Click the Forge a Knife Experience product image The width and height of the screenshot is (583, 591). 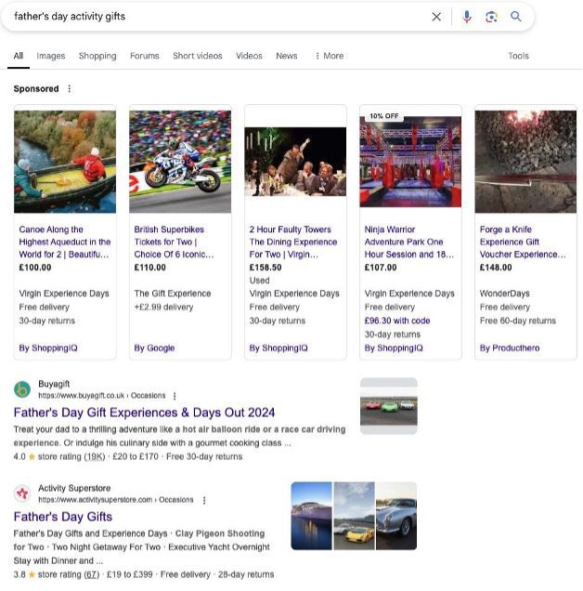click(x=525, y=162)
